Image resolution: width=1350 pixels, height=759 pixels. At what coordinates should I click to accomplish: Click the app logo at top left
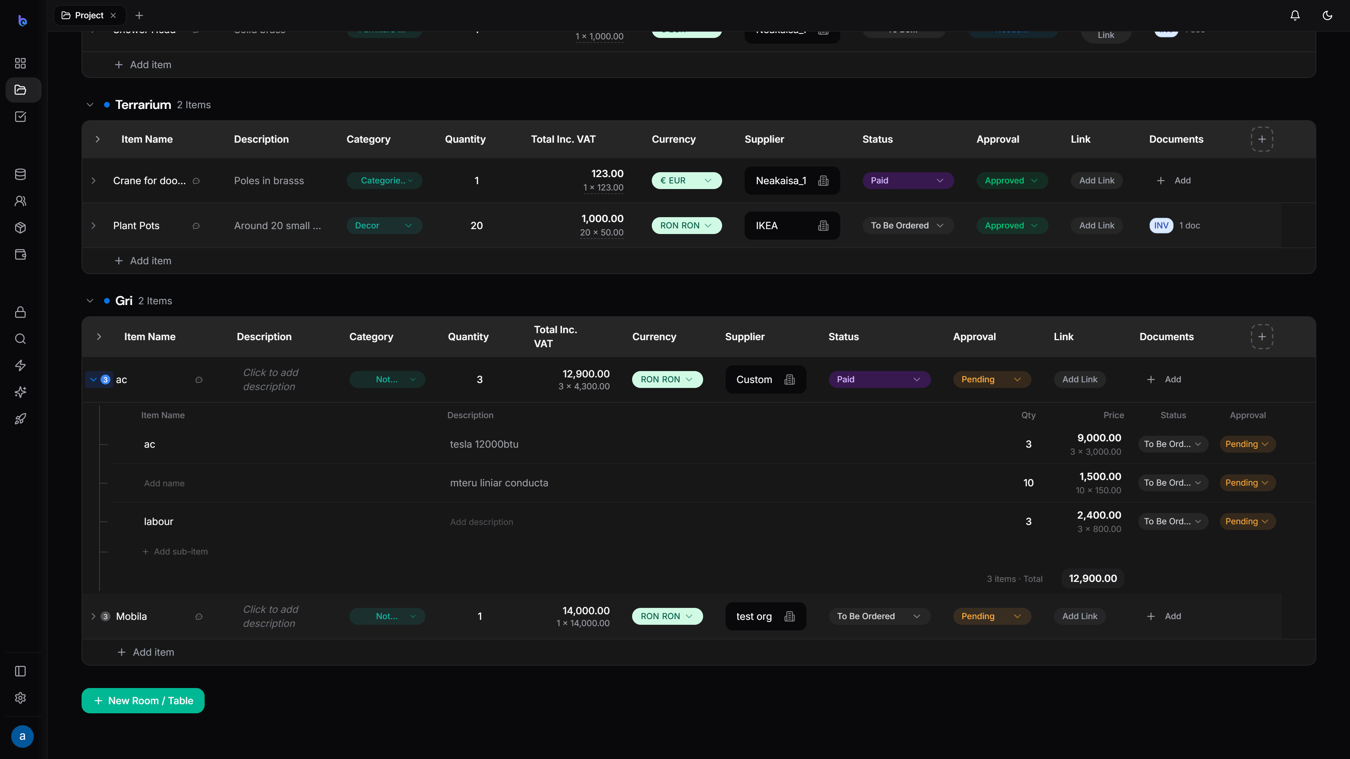coord(22,20)
